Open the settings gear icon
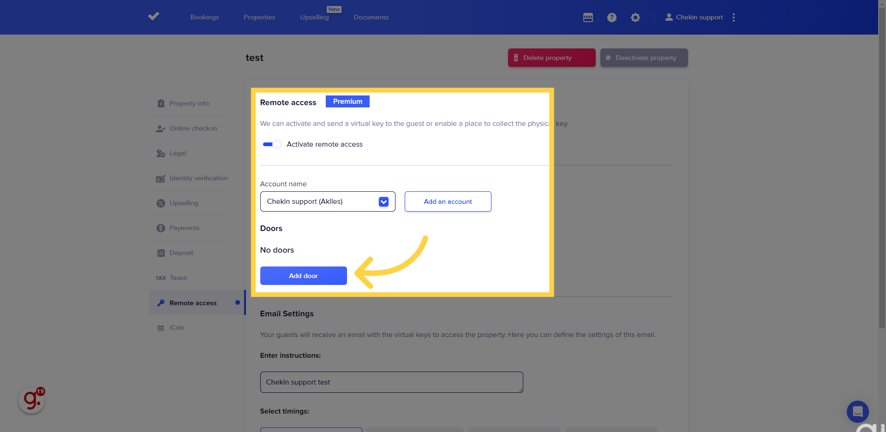This screenshot has height=432, width=886. (635, 18)
